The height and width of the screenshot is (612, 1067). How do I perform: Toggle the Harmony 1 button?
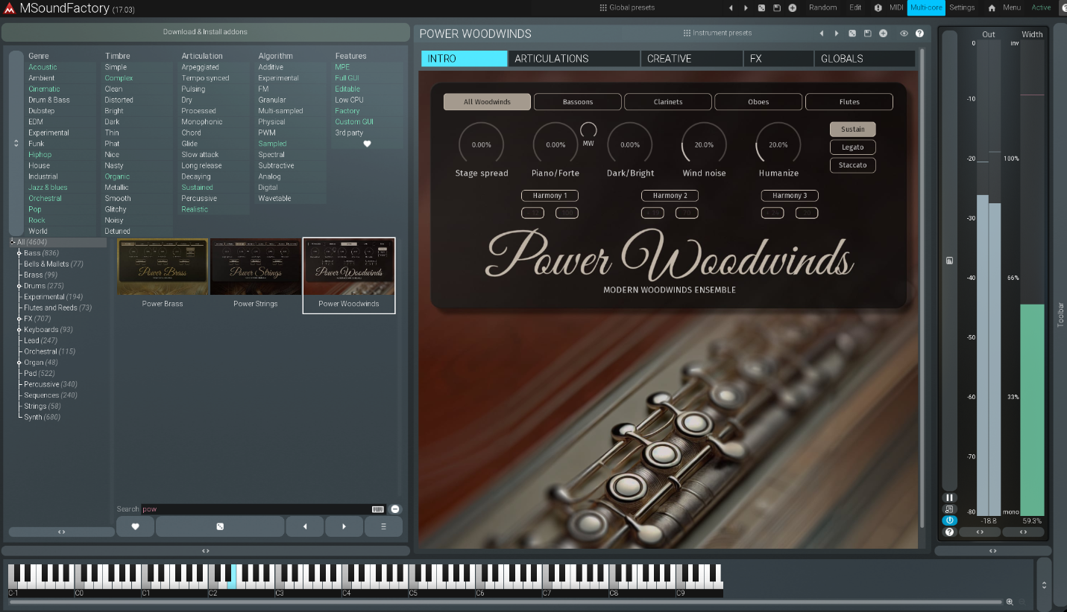pyautogui.click(x=550, y=196)
